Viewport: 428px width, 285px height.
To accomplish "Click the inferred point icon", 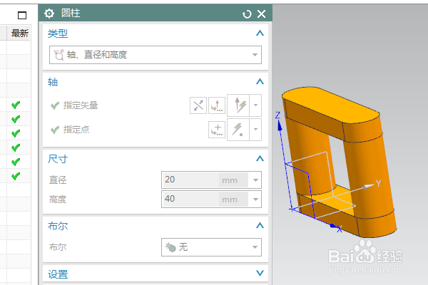I will (238, 130).
